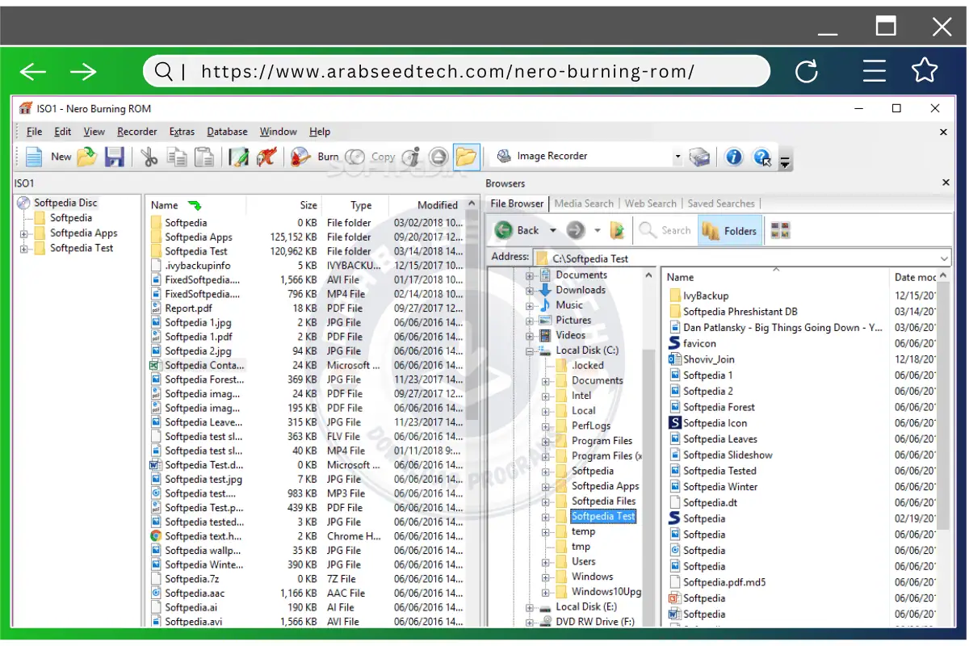Select the Image Recorder device icon
Screen dimensions: 969x646
pos(503,156)
